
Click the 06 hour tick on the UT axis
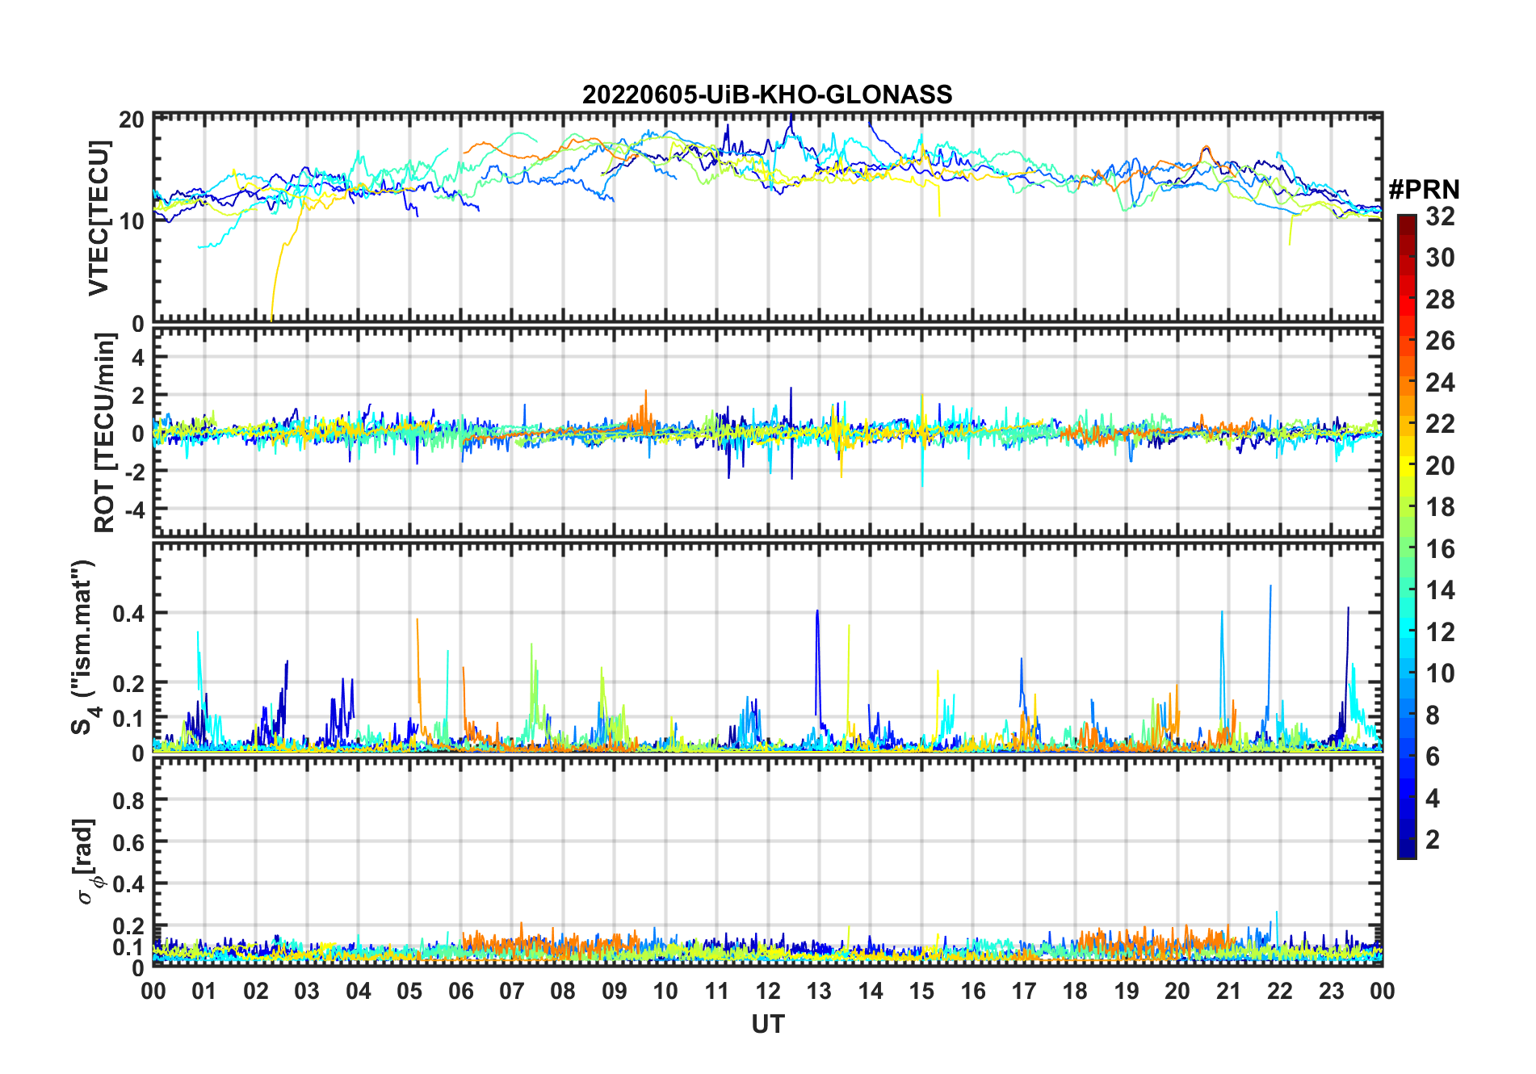[460, 991]
